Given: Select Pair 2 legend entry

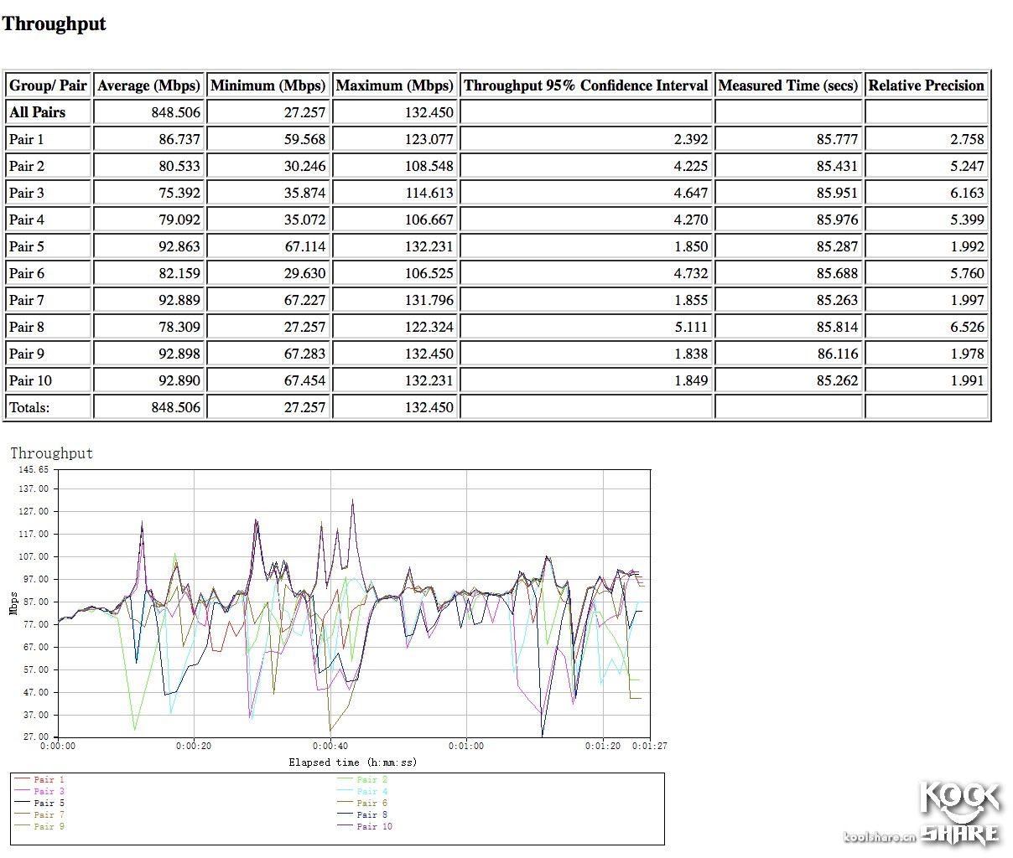Looking at the screenshot, I should point(371,780).
